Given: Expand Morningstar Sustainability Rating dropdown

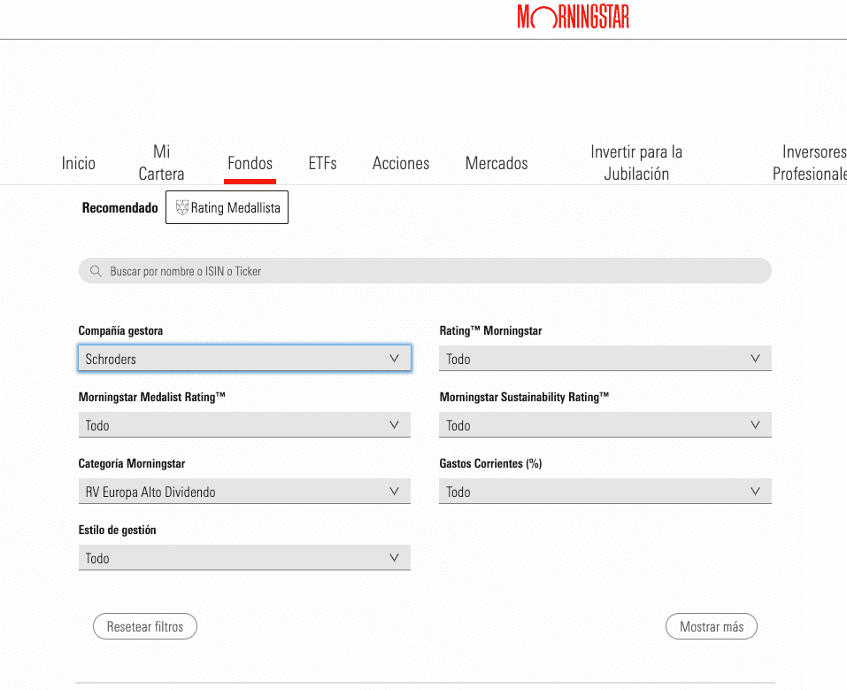Looking at the screenshot, I should click(x=605, y=424).
